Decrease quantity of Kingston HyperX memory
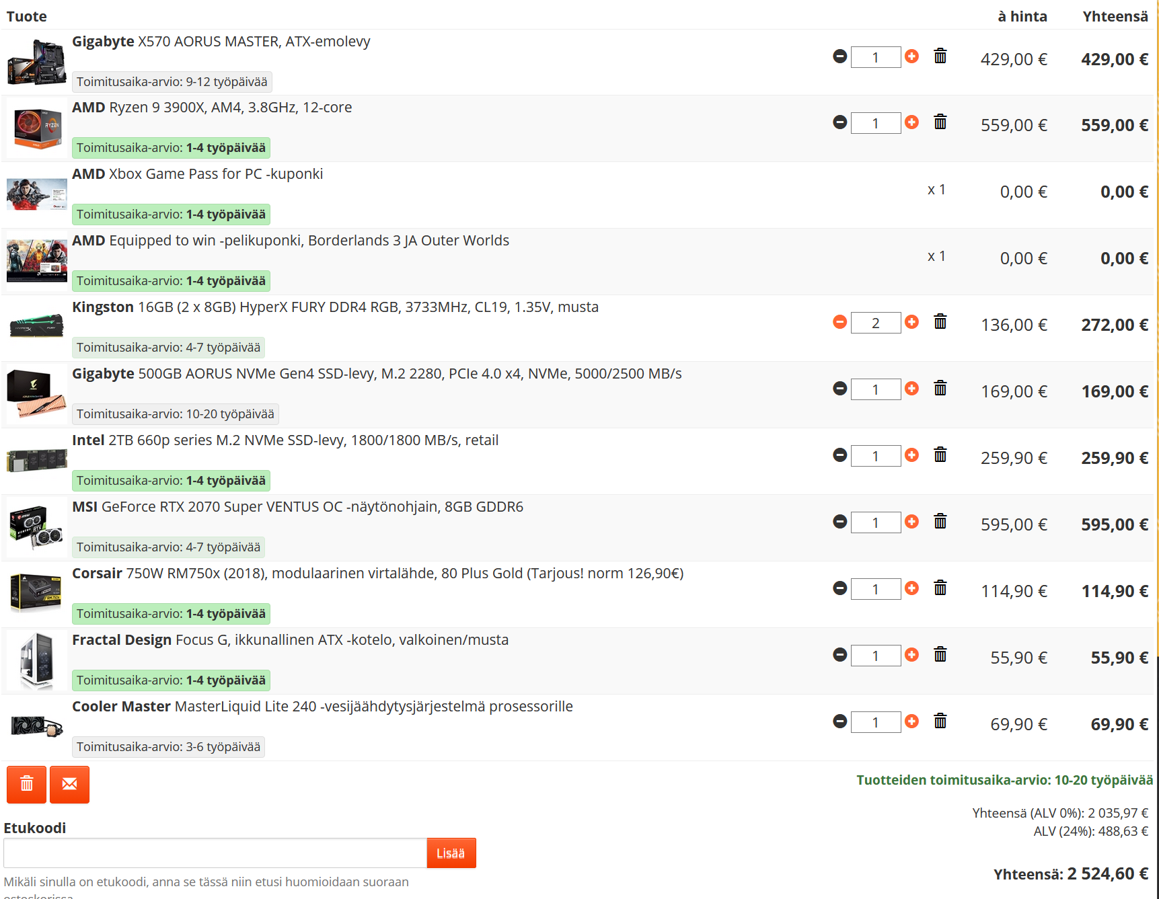 coord(839,322)
